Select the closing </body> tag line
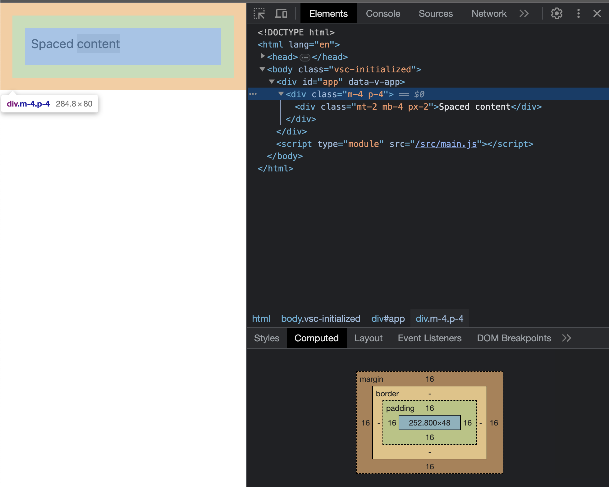 click(x=285, y=156)
